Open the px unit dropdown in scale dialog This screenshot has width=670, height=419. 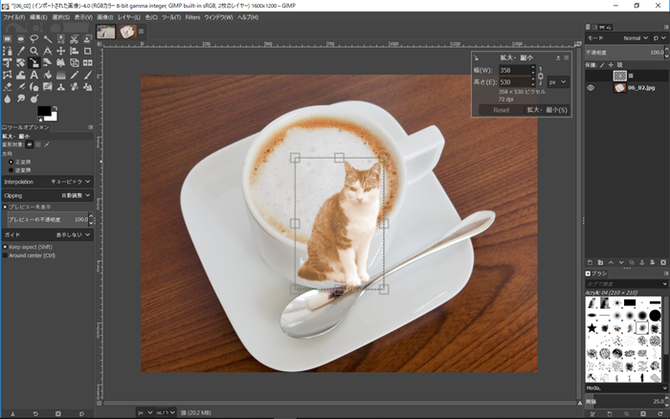tap(559, 82)
